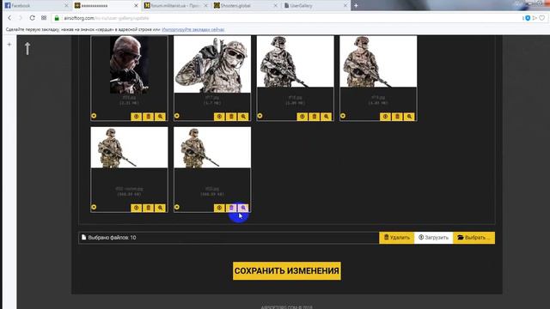Close the UserGallery tab
Image resolution: width=550 pixels, height=309 pixels.
[x=345, y=6]
